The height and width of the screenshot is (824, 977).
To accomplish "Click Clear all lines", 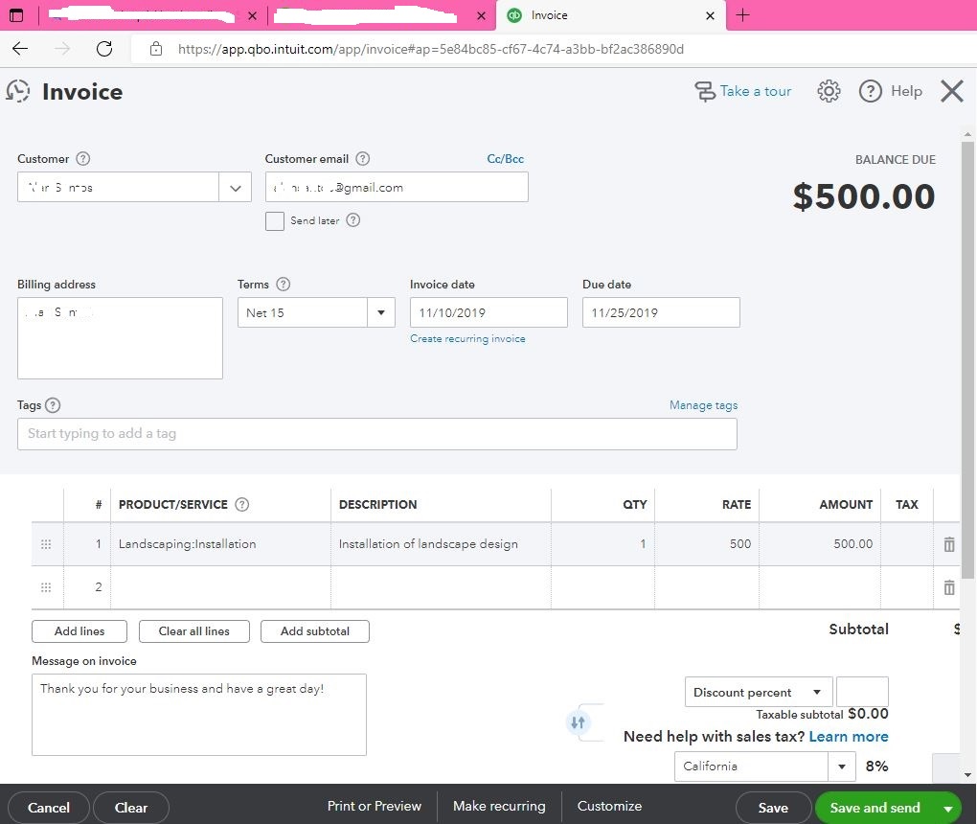I will [193, 631].
